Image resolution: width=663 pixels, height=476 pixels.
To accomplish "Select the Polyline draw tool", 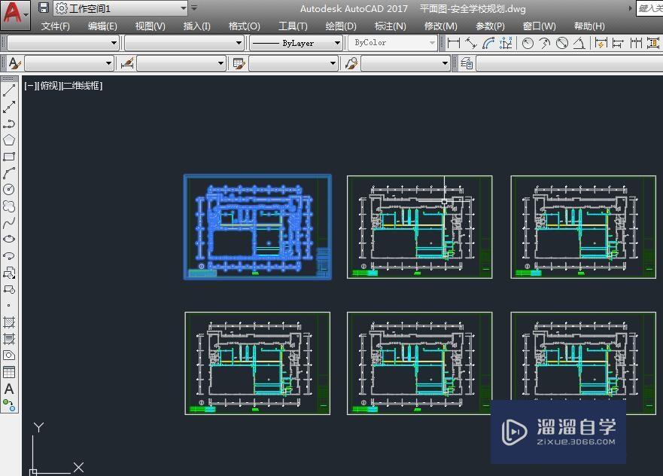I will [9, 124].
